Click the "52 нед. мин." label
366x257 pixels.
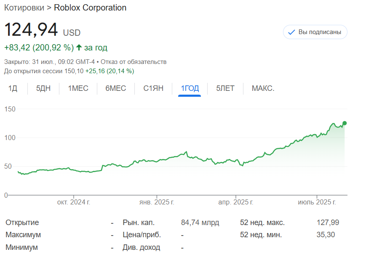(x=261, y=235)
